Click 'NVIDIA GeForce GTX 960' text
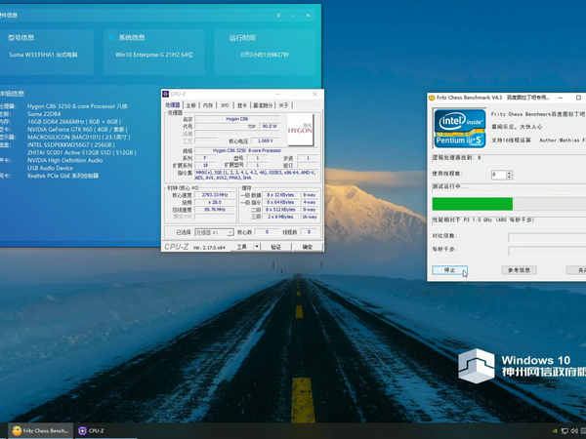The width and height of the screenshot is (586, 439). pos(62,130)
